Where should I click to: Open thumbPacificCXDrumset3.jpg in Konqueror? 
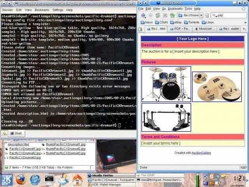[66, 153]
